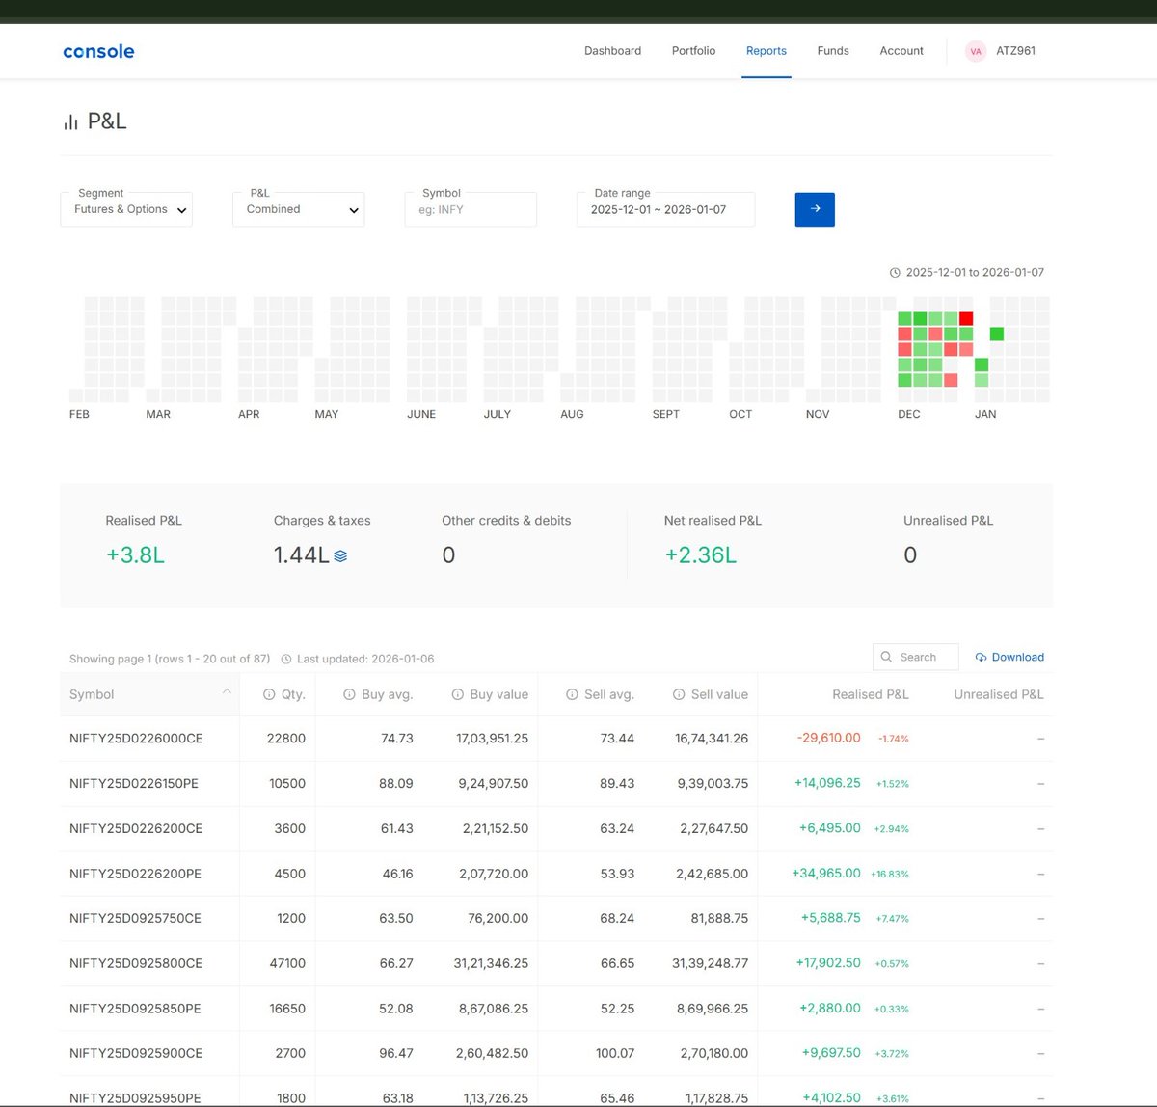Download the P&L report
Viewport: 1157px width, 1107px height.
click(1009, 657)
